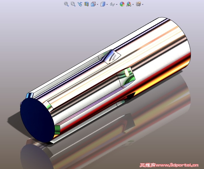Open the View Settings dropdown arrow
Image resolution: width=204 pixels, height=169 pixels.
[x=143, y=5]
